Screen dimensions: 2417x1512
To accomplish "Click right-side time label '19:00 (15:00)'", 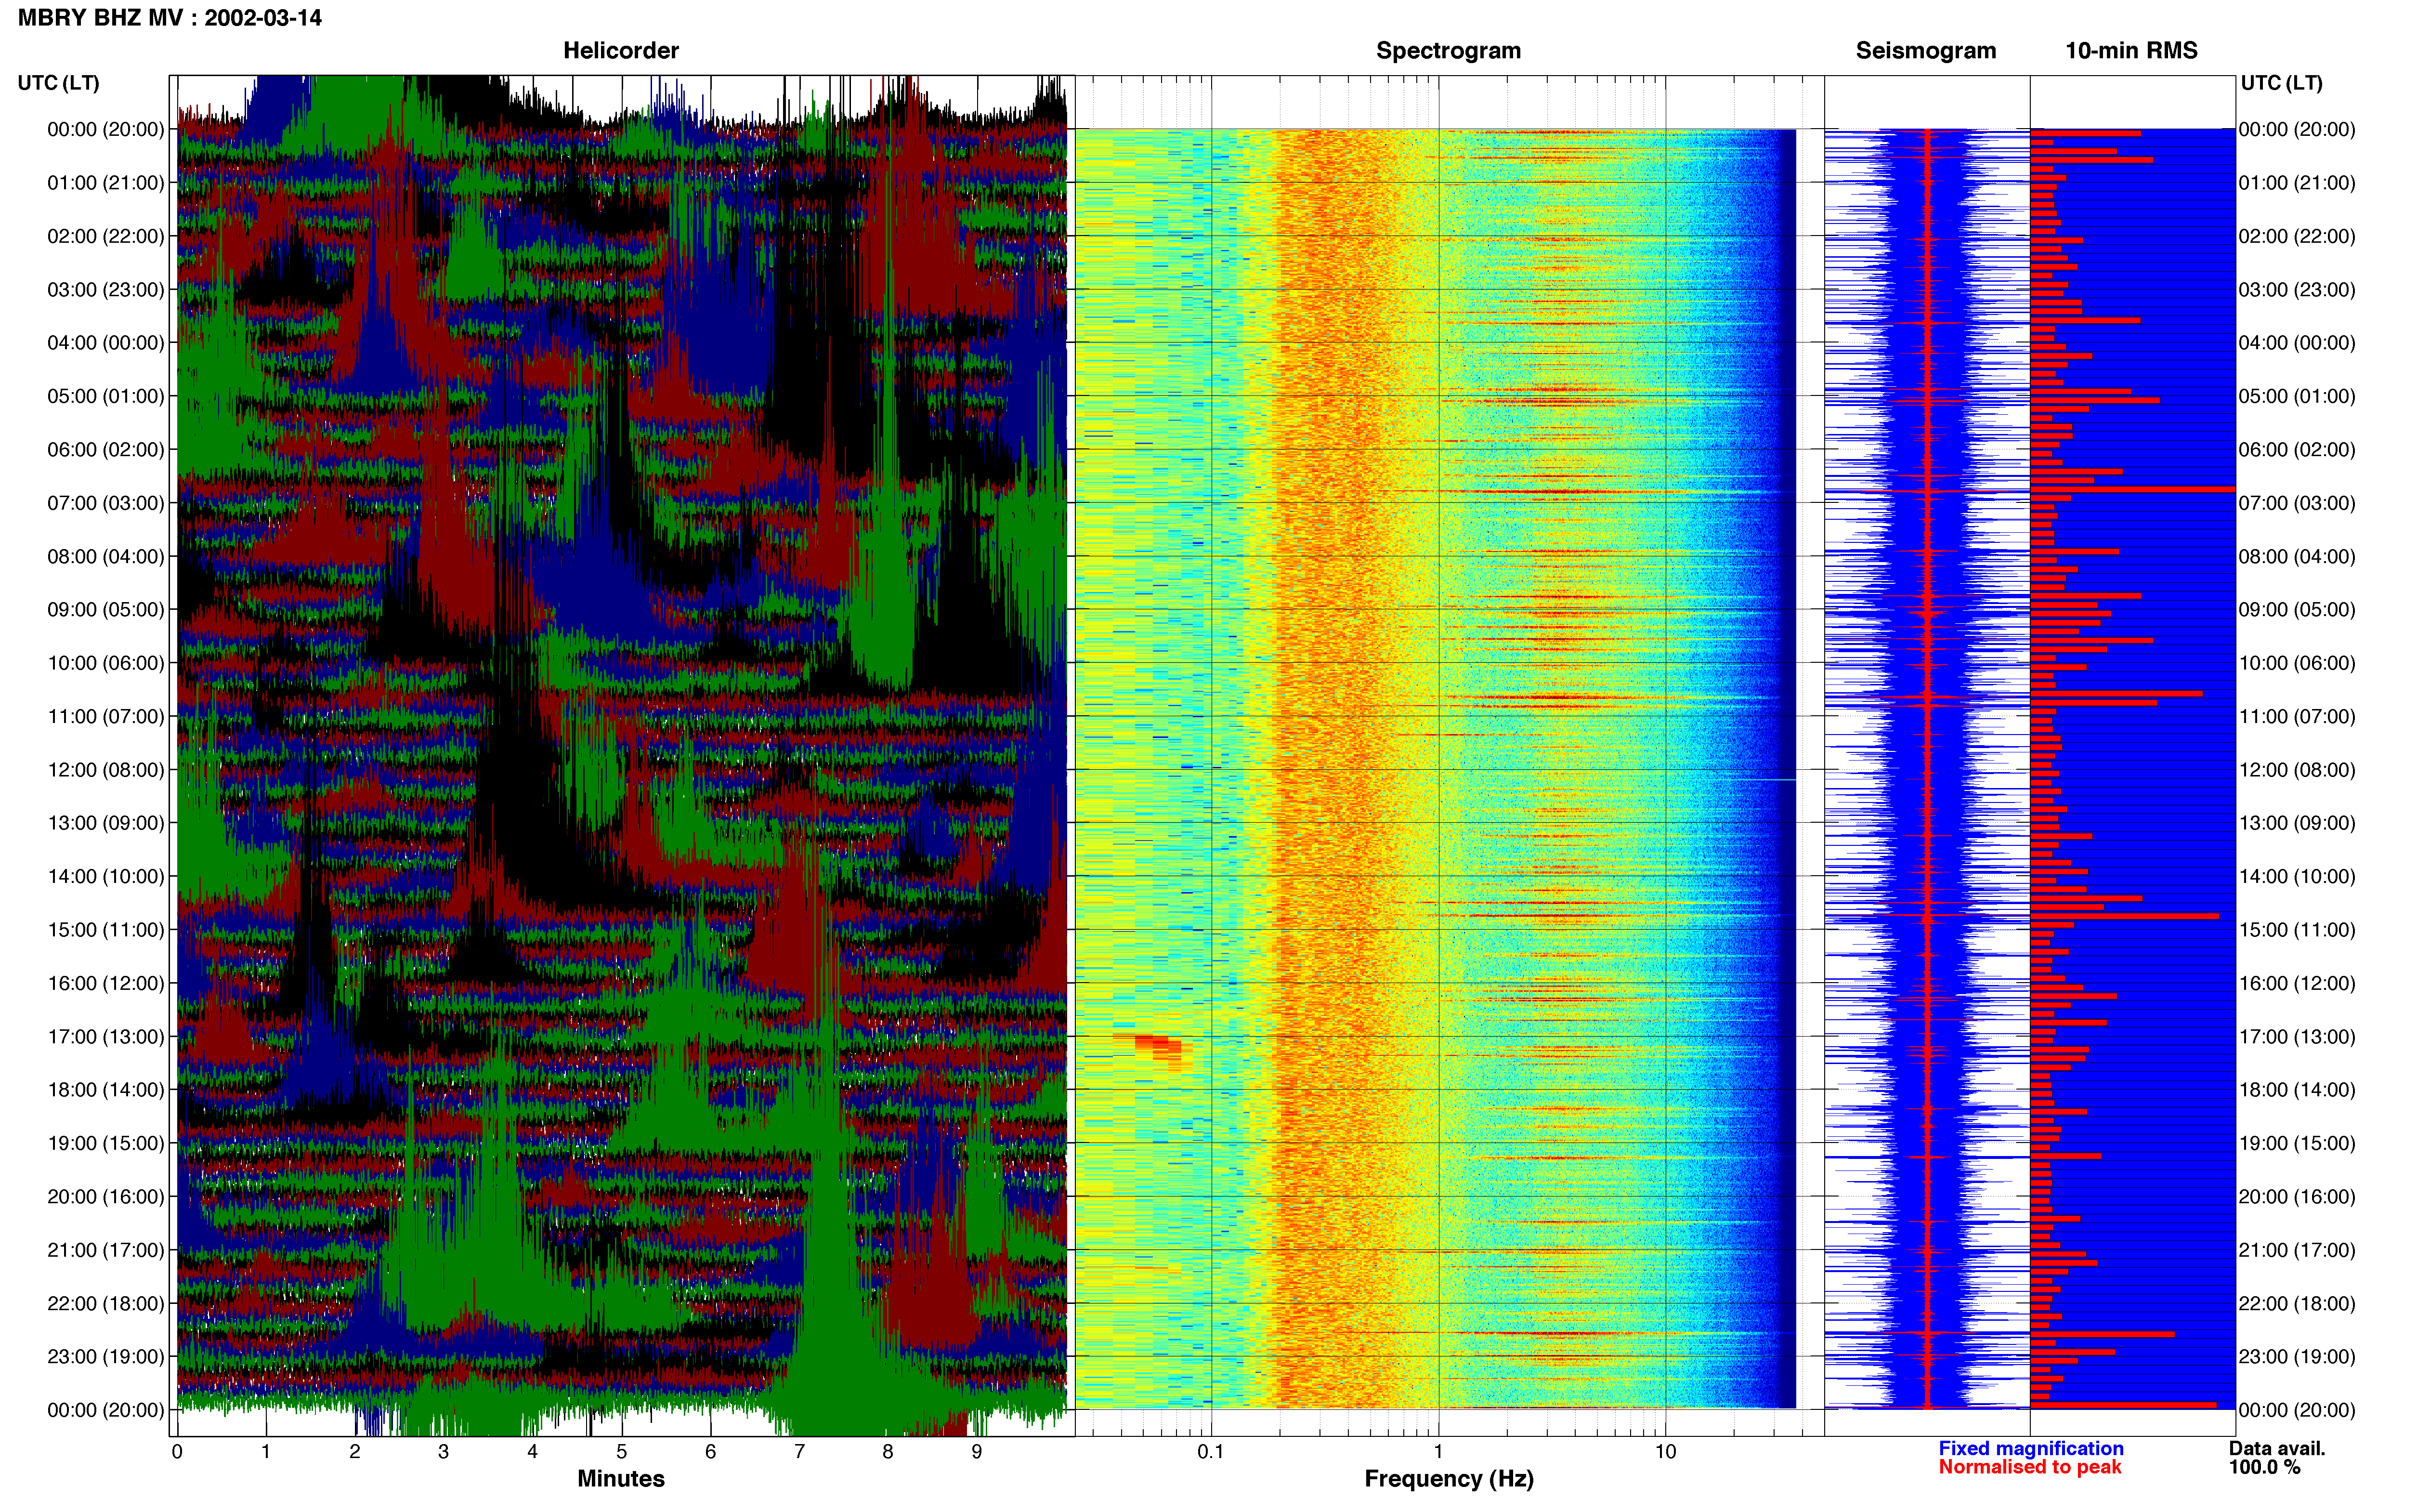I will point(2297,1143).
